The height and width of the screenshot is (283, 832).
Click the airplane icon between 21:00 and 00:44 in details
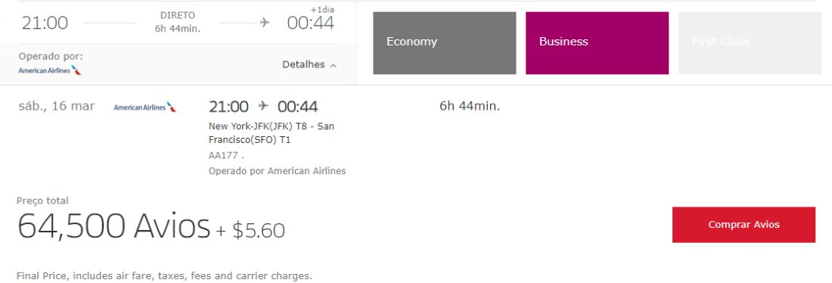tap(263, 106)
